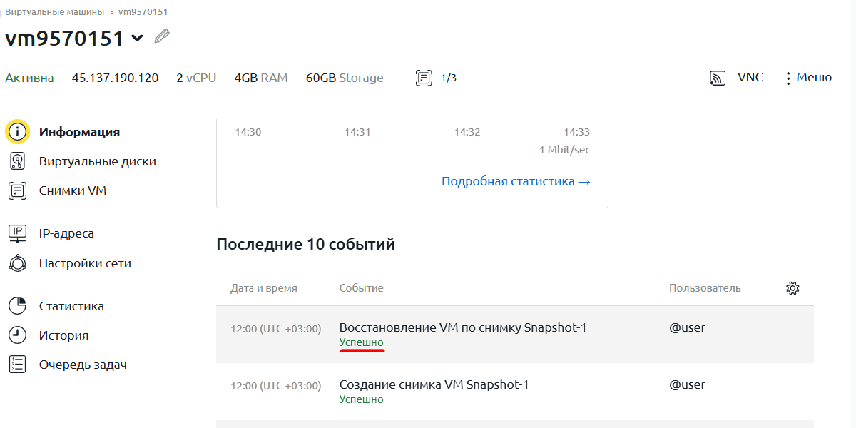Viewport: 856px width, 428px height.
Task: Open the Очередь задач list icon
Action: click(x=17, y=365)
